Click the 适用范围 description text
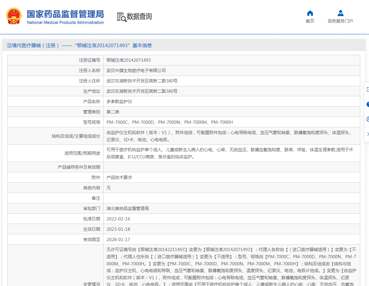This screenshot has height=286, width=369. tap(230, 153)
